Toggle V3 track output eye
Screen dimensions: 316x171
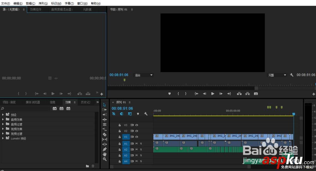pyautogui.click(x=137, y=125)
